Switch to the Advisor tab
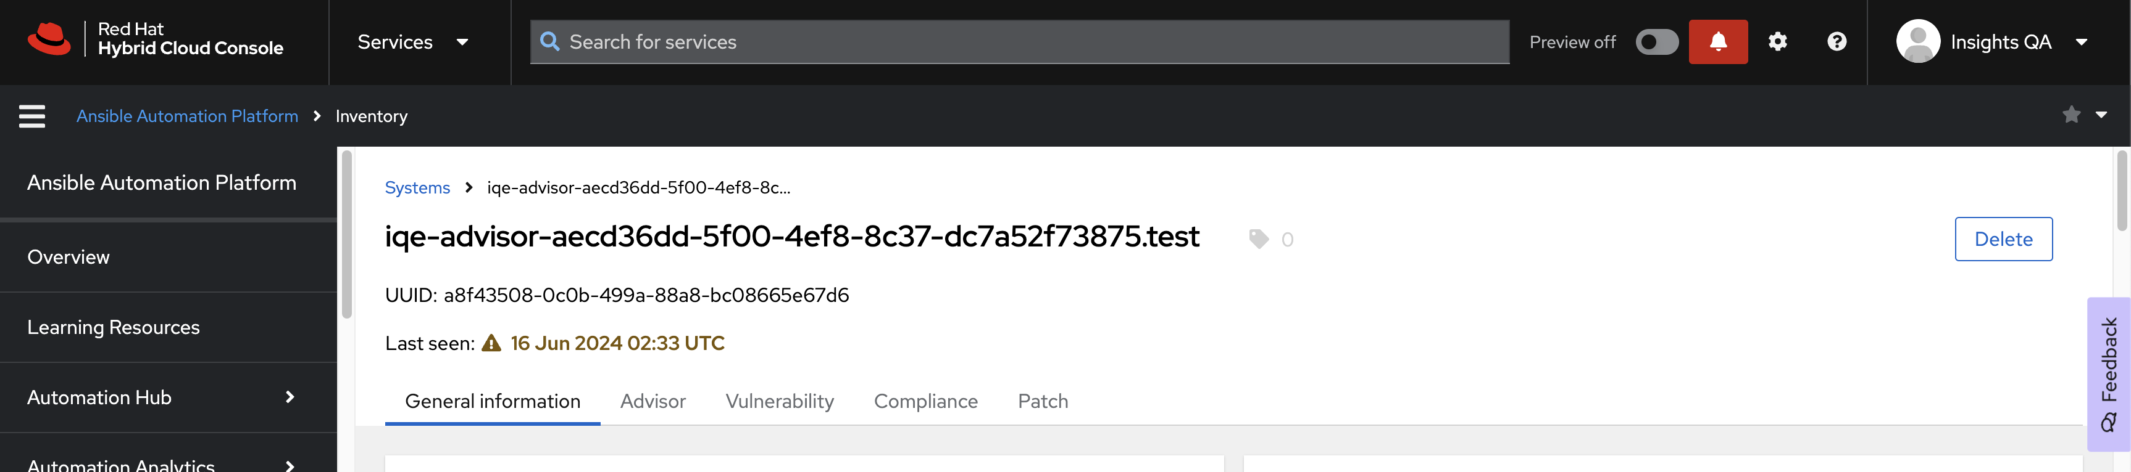This screenshot has width=2131, height=472. point(653,402)
